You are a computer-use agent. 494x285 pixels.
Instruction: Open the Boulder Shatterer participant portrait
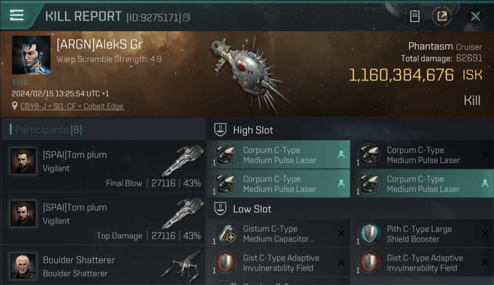pos(23,266)
